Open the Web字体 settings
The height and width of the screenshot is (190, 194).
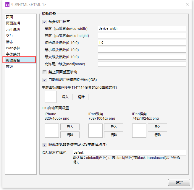[x=13, y=48]
